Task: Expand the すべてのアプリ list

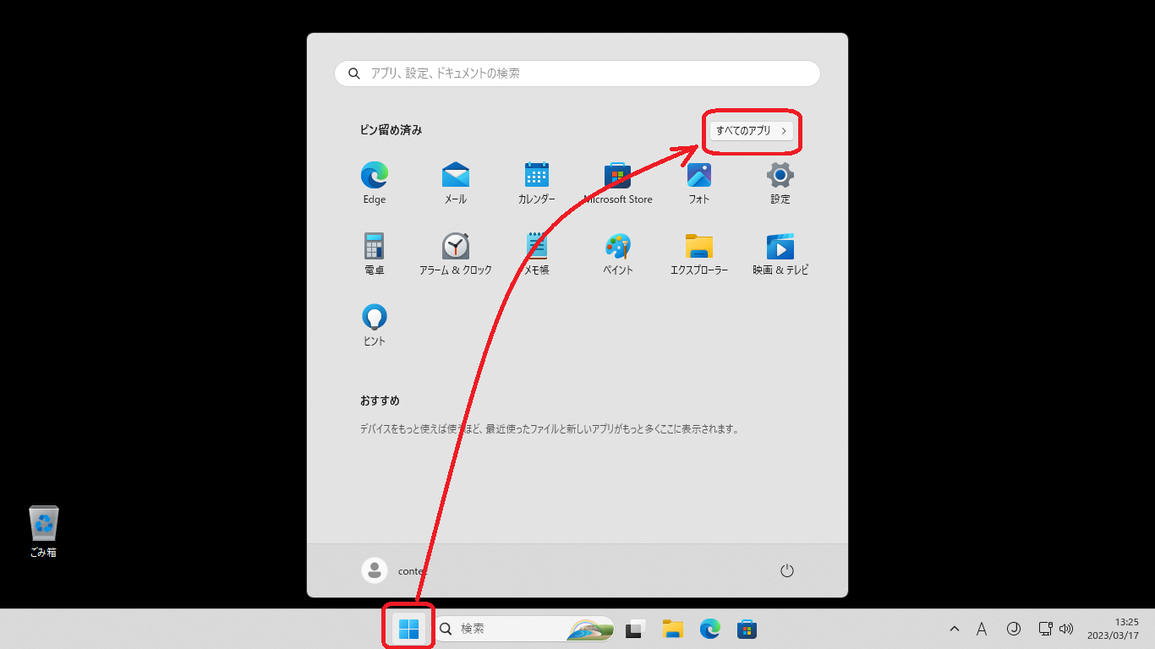Action: click(751, 131)
